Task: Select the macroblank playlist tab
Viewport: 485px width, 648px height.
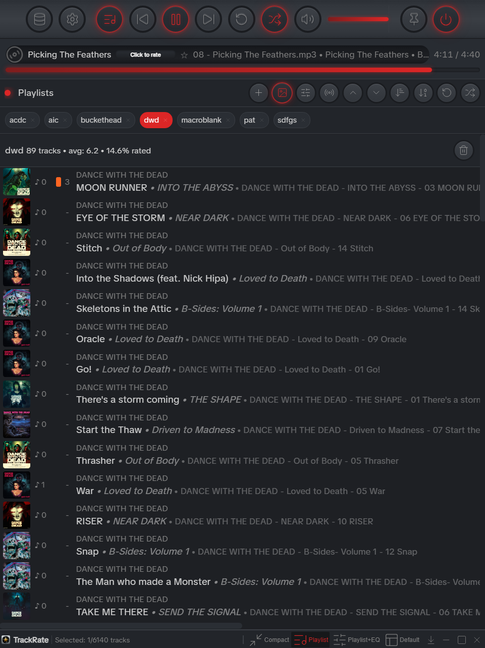Action: point(202,120)
